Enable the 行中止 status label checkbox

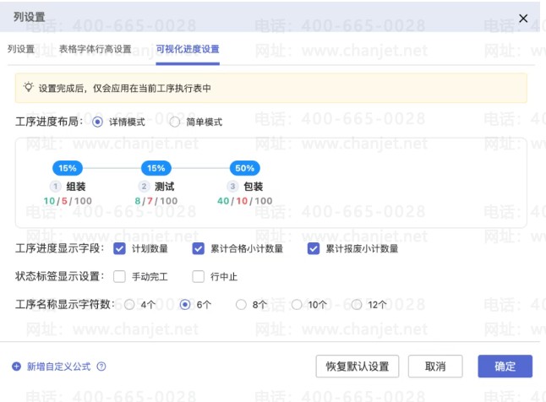click(x=198, y=277)
